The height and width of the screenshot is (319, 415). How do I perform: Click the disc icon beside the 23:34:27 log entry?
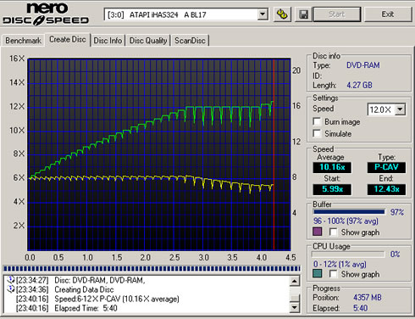(11, 280)
